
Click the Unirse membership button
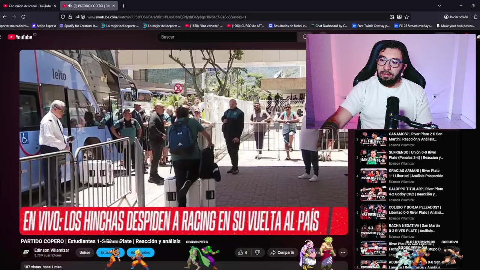[x=85, y=252]
